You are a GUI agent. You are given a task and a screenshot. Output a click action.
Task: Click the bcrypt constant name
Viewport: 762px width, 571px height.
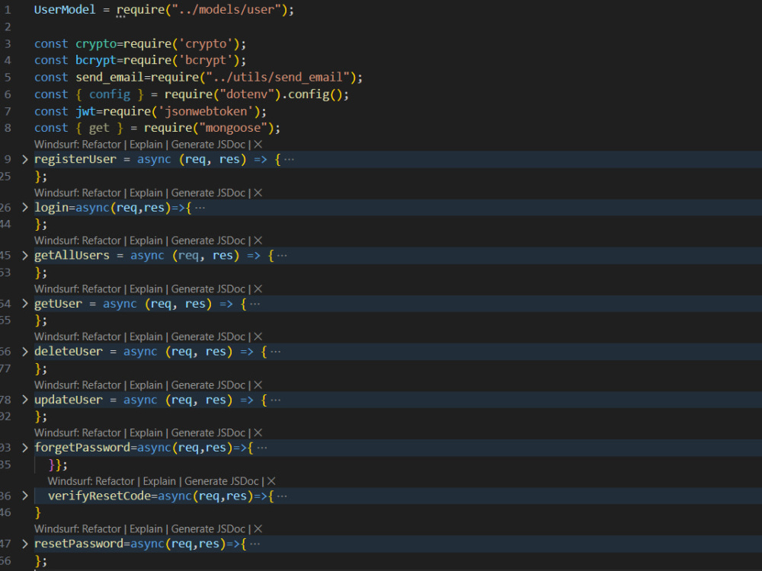tap(96, 60)
